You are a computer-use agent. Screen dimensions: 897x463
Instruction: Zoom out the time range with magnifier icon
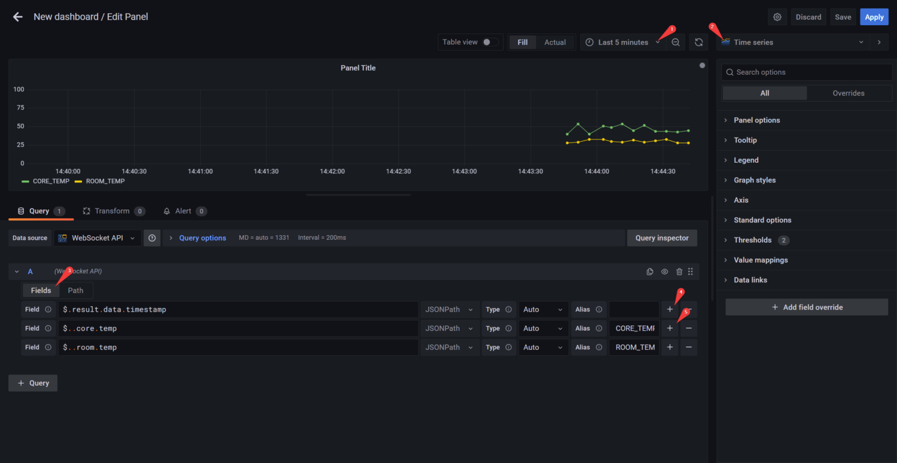(675, 42)
